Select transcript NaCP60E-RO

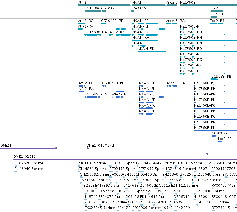(x=209, y=51)
